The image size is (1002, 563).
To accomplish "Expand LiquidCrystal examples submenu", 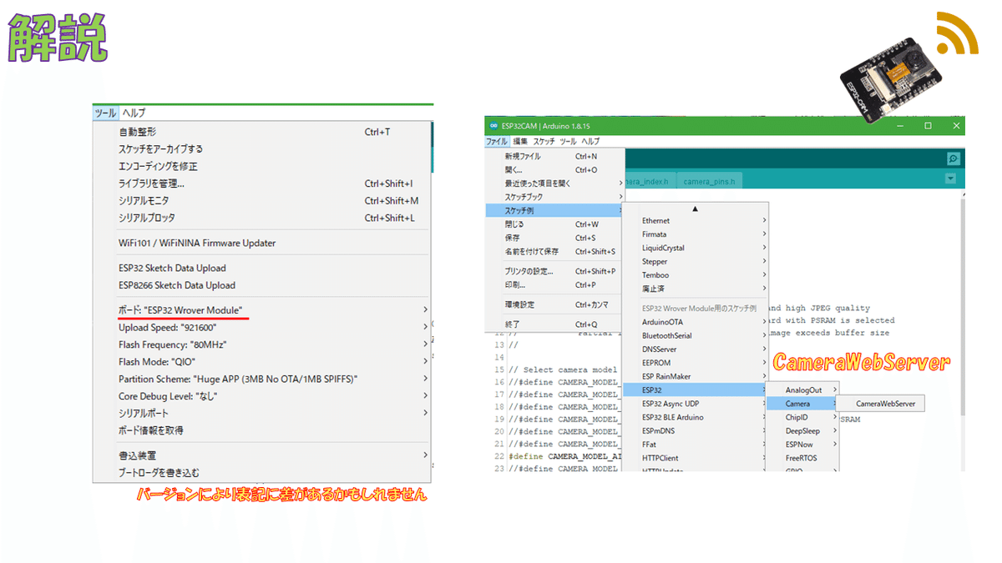I will [695, 248].
